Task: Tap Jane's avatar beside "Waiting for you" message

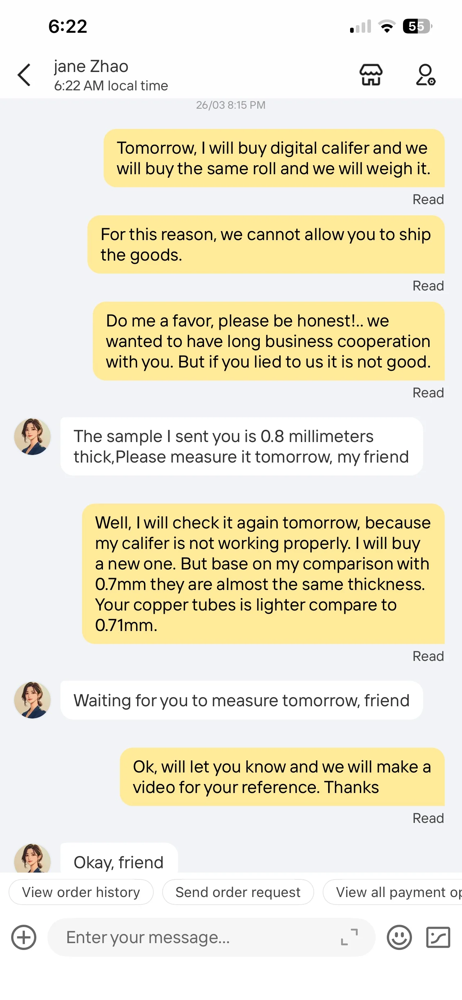Action: click(x=33, y=700)
